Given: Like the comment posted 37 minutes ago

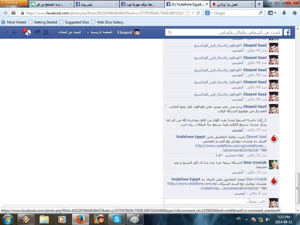Looking at the screenshot, I should pyautogui.click(x=237, y=130).
